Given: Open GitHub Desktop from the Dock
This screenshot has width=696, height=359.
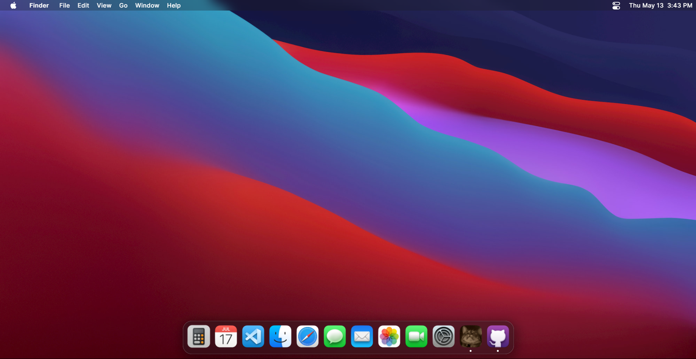Looking at the screenshot, I should point(498,336).
